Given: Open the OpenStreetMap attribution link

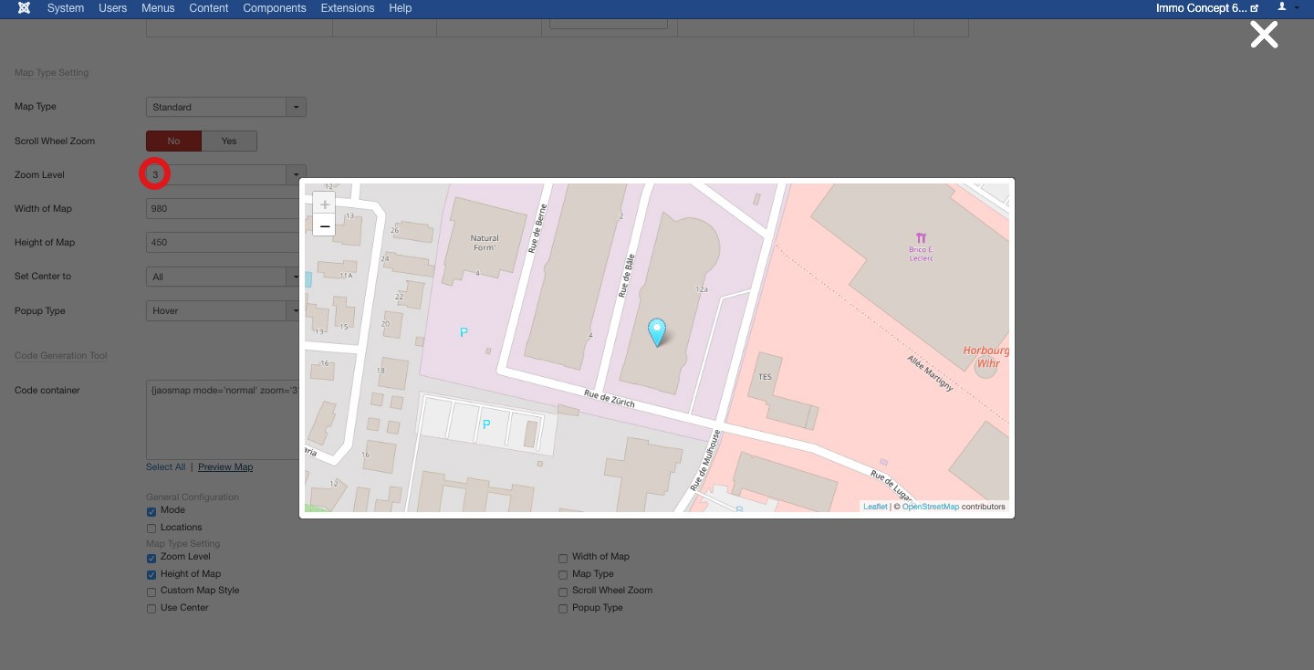Looking at the screenshot, I should (x=931, y=507).
